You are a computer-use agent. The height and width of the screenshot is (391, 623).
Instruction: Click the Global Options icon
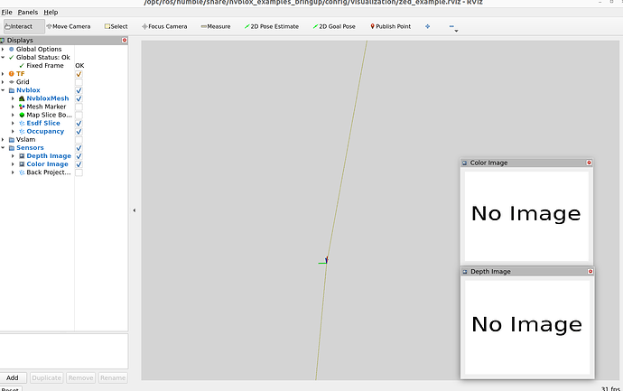pyautogui.click(x=11, y=50)
